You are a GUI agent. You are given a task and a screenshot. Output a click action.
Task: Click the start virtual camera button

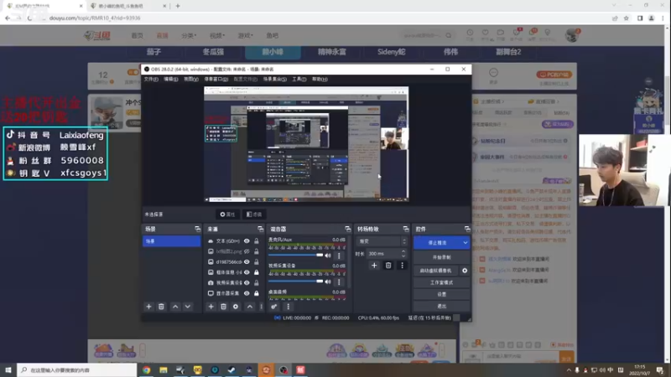435,271
